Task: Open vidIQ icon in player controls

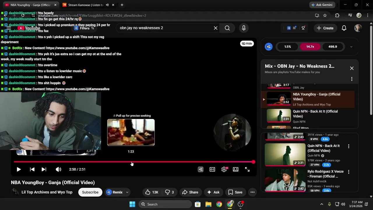Action: 200,169
